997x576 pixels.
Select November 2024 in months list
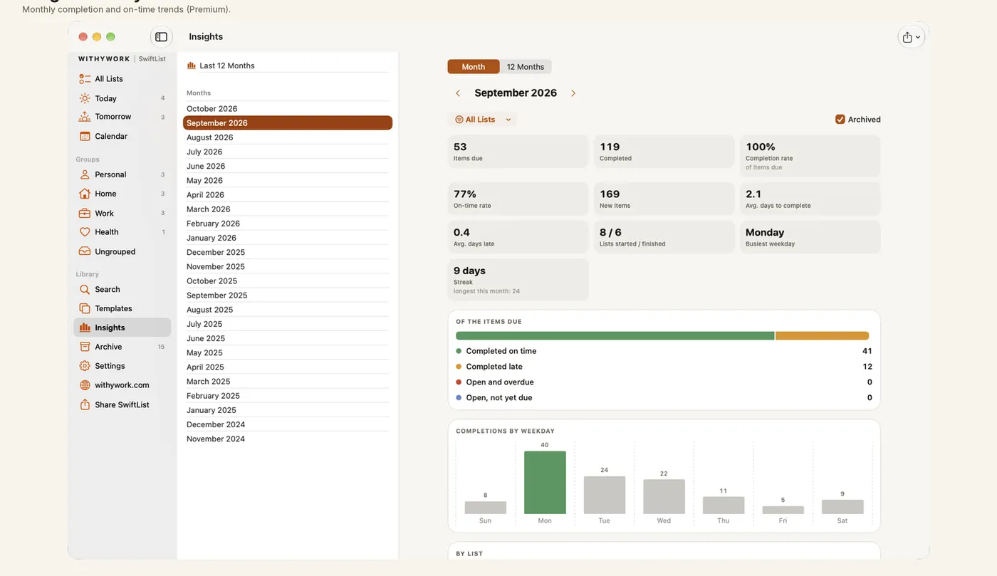click(x=288, y=439)
